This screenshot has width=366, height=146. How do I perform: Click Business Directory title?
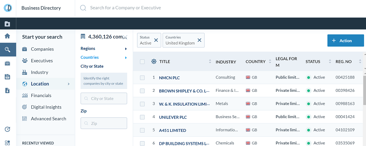coord(41,8)
